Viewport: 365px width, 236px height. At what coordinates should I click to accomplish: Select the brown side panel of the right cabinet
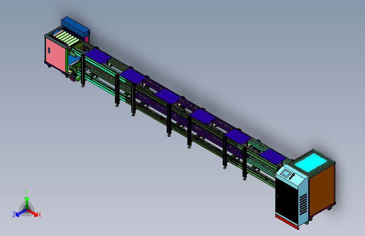[x=322, y=191]
